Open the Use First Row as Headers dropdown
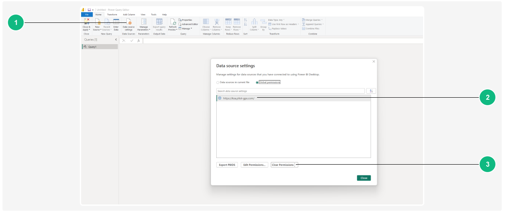 (x=284, y=24)
